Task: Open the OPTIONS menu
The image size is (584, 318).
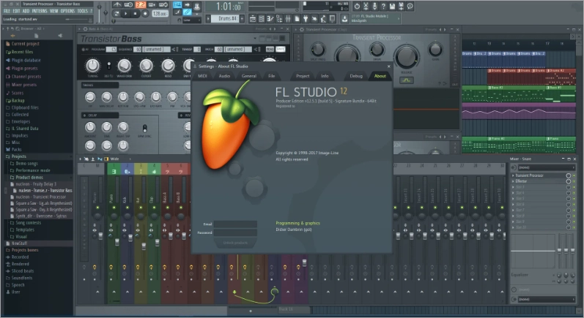Action: pos(67,11)
